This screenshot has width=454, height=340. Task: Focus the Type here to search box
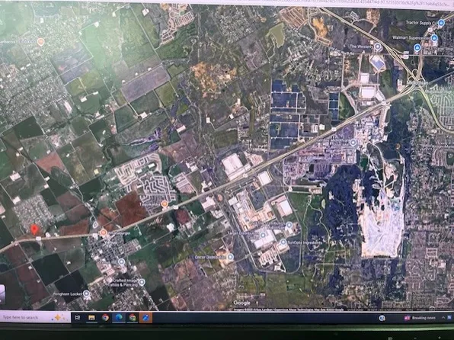35,317
